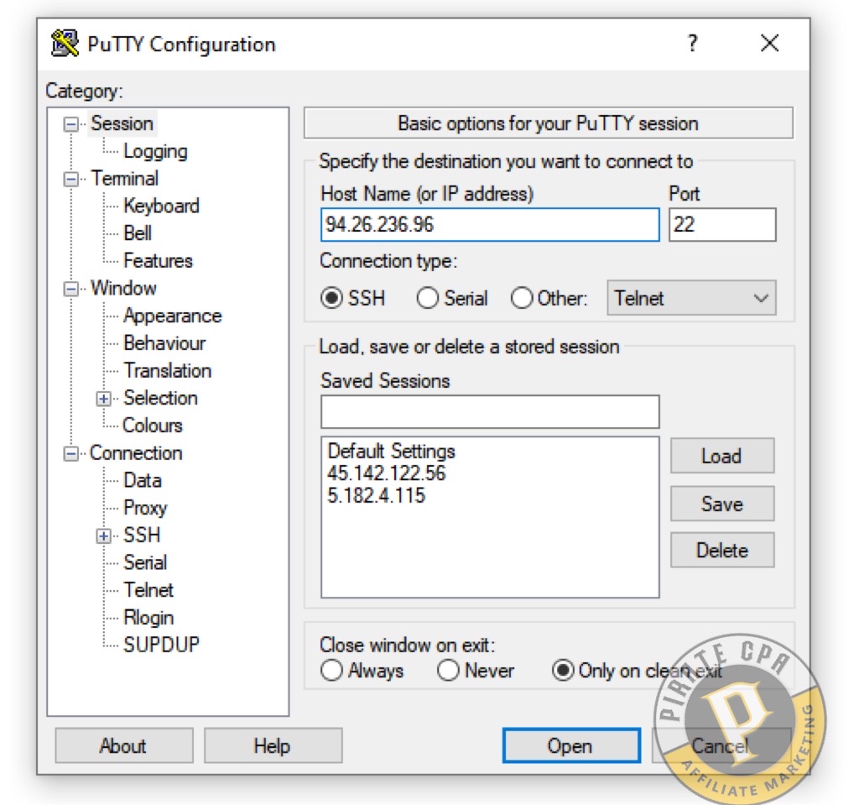Click the Save button
The width and height of the screenshot is (859, 805).
pos(722,504)
